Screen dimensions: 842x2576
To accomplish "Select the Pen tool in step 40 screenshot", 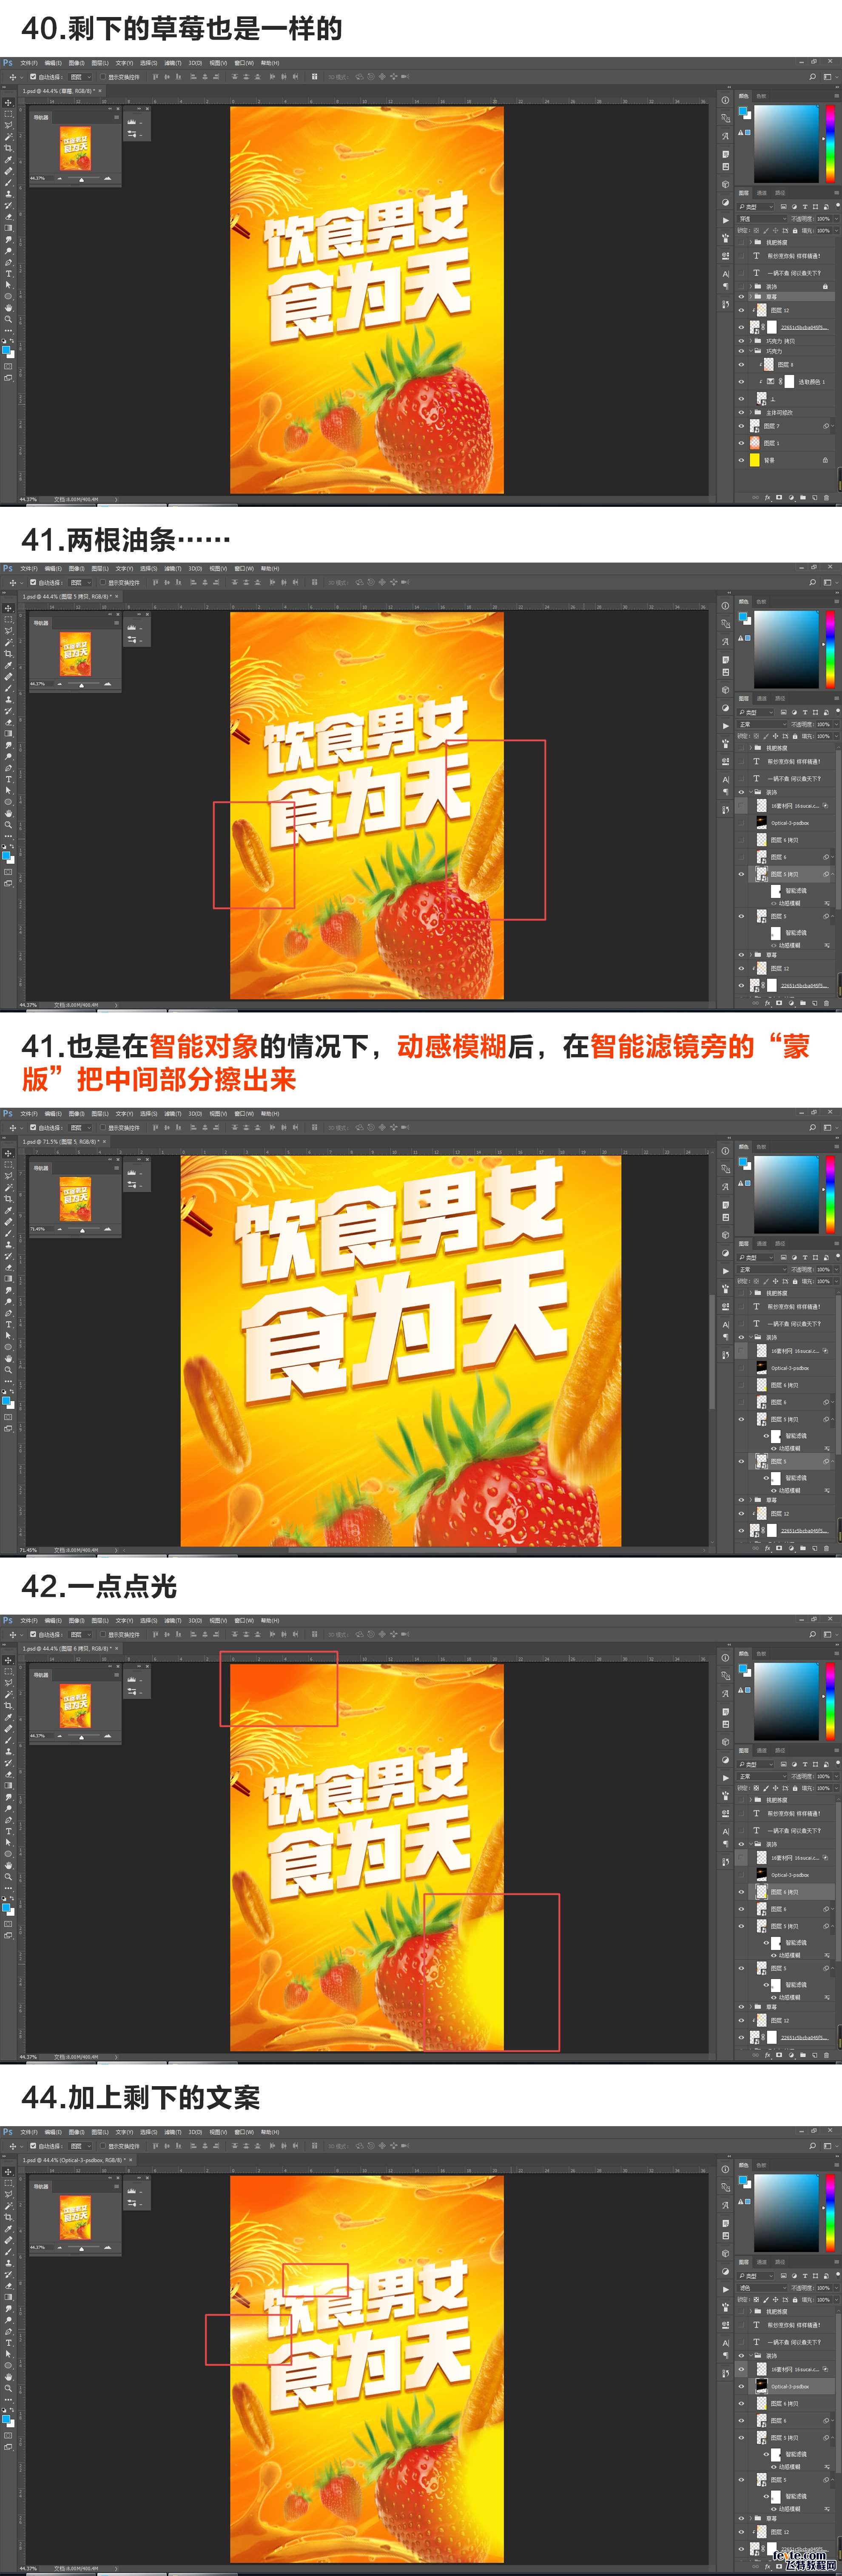I will tap(8, 262).
